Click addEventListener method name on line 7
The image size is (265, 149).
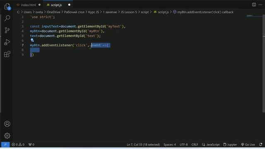57,45
